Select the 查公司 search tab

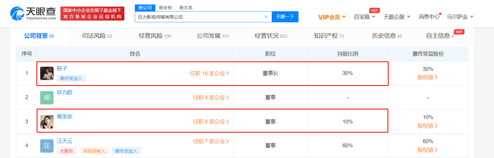pyautogui.click(x=145, y=8)
